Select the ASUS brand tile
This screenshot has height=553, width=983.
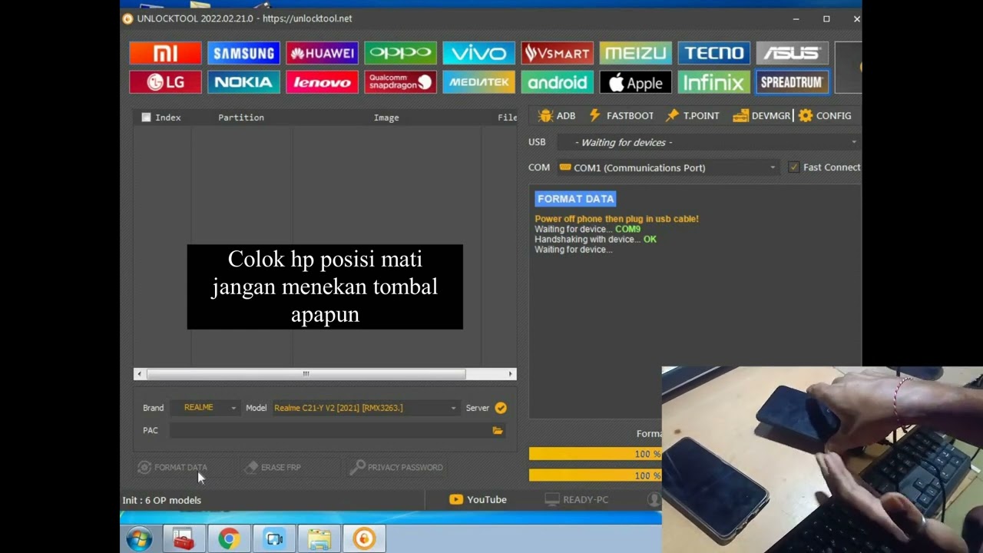[x=792, y=53]
